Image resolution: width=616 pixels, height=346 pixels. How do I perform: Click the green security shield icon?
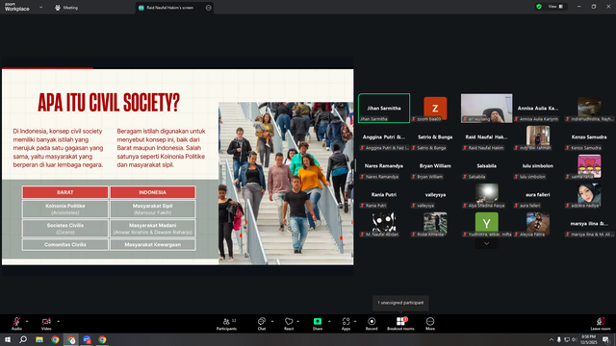coord(539,7)
